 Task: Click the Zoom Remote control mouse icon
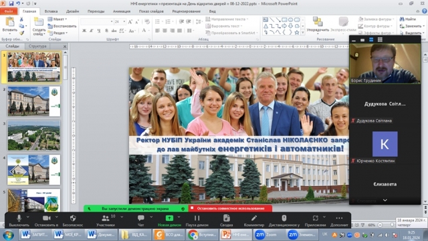(284, 218)
